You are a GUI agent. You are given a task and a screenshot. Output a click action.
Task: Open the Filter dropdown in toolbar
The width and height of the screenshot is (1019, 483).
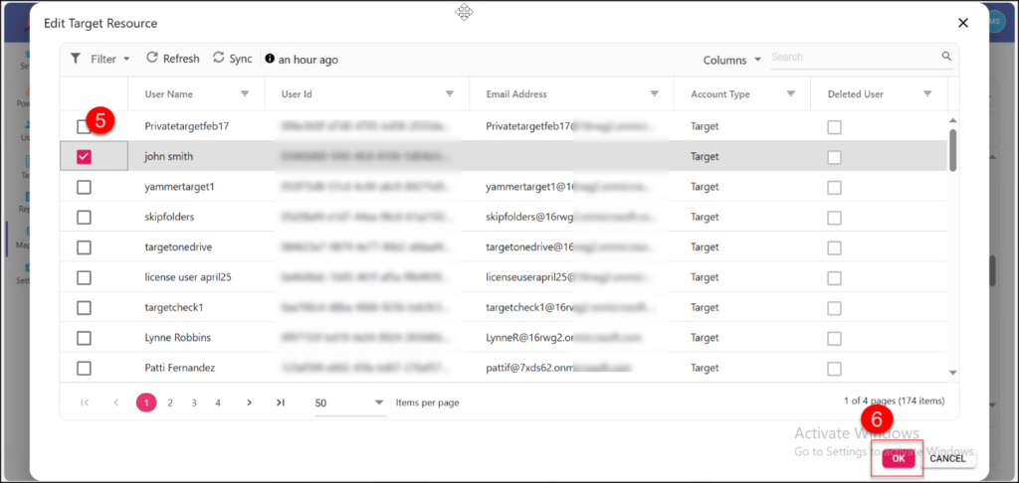click(x=101, y=59)
